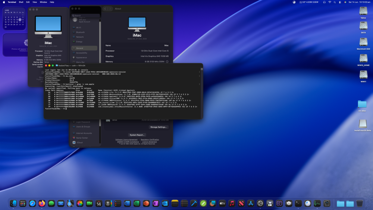373x210 pixels.
Task: Open Regulatory Certification link
Action: click(x=150, y=140)
